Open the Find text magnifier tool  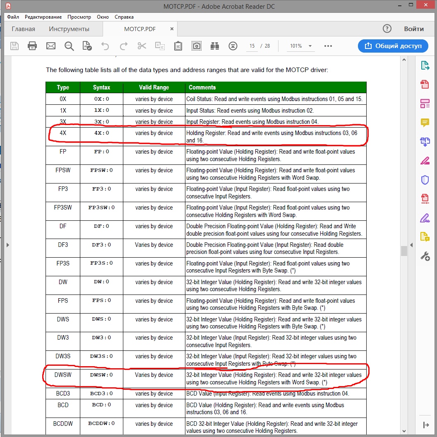click(69, 46)
